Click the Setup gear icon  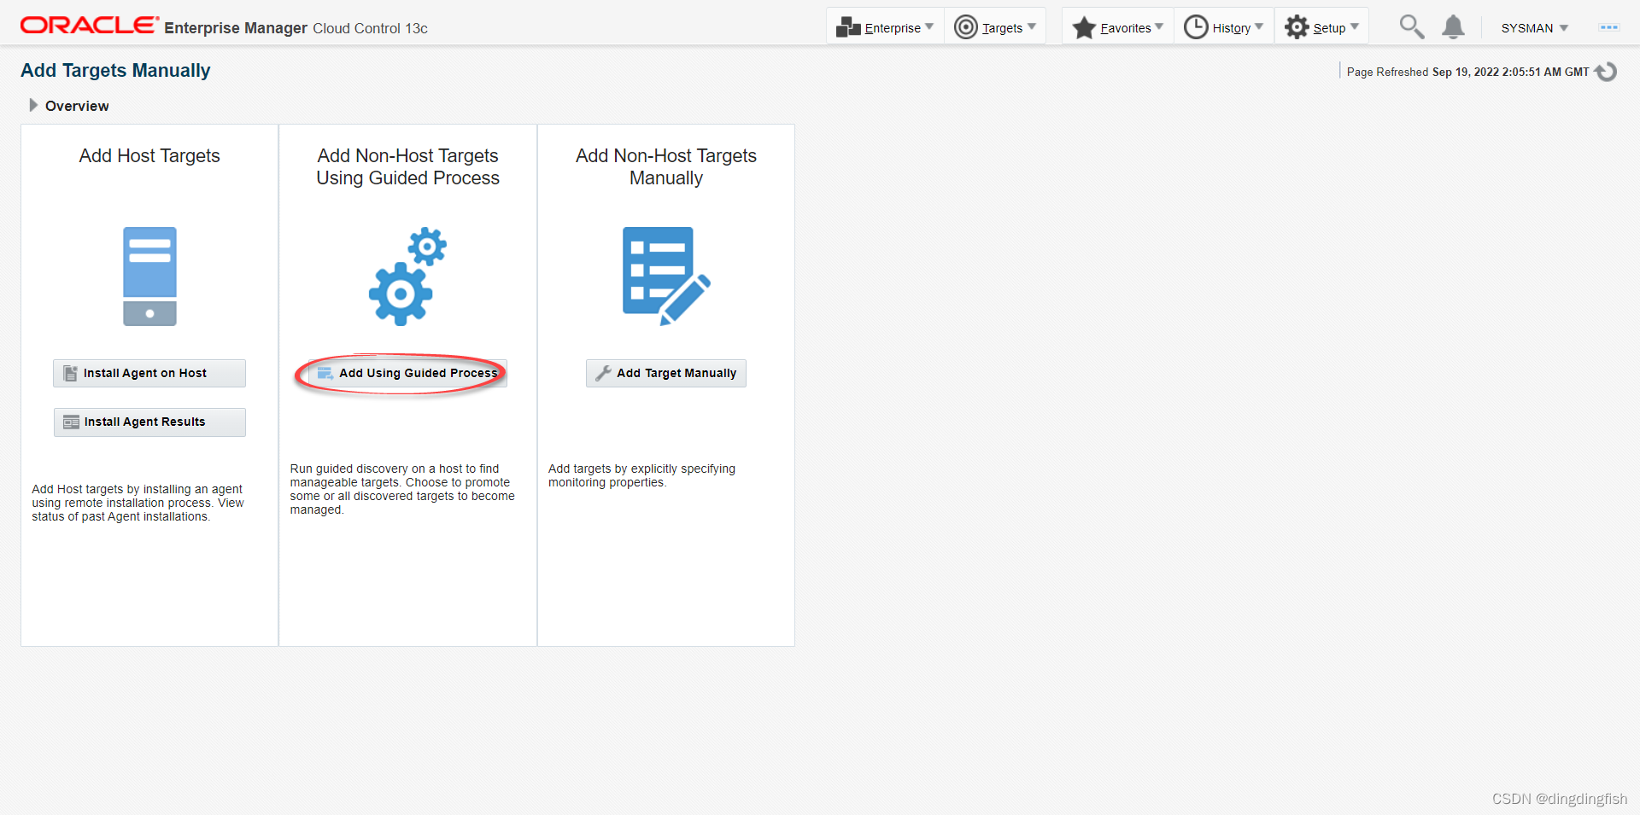pyautogui.click(x=1297, y=27)
